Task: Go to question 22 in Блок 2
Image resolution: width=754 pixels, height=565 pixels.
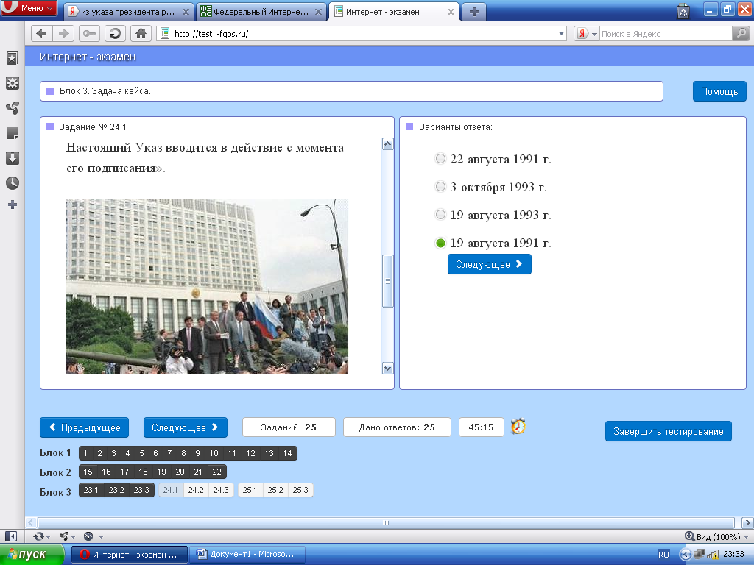Action: coord(217,472)
